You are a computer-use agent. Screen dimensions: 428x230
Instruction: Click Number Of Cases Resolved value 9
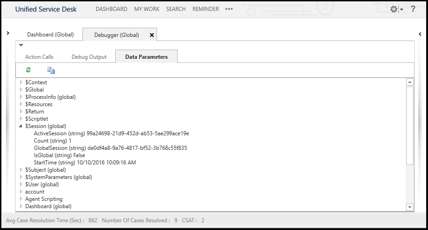click(176, 220)
